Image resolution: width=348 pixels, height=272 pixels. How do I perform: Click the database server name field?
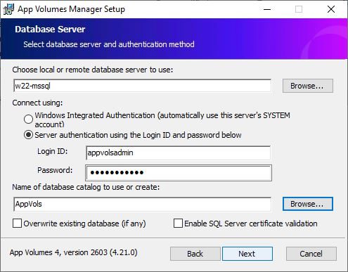[x=142, y=86]
